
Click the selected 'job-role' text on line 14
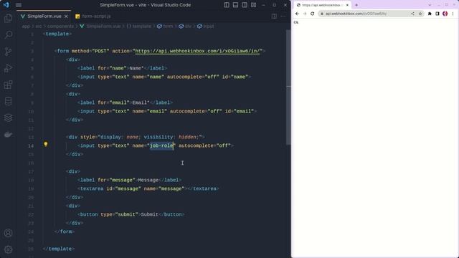161,145
